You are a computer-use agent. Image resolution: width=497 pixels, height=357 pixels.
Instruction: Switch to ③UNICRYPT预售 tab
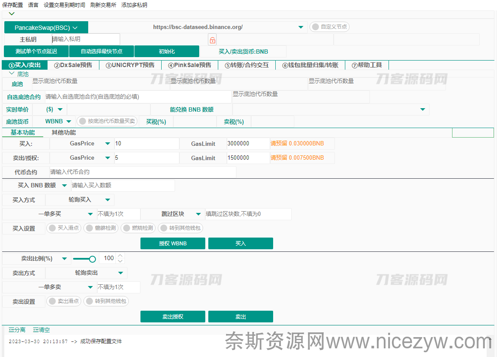[x=130, y=65]
